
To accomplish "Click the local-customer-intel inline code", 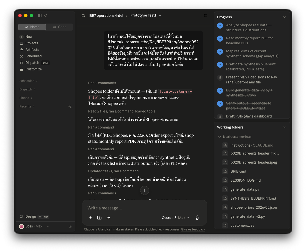I will click(x=140, y=94).
